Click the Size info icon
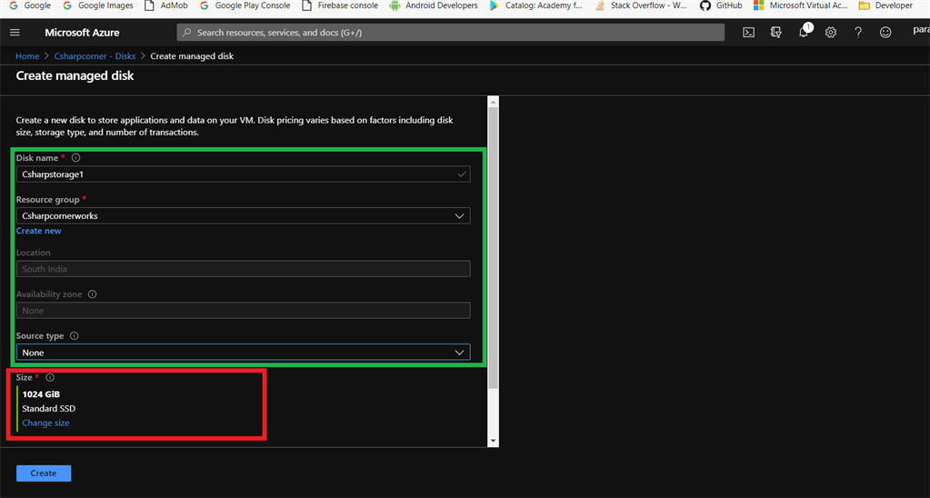This screenshot has width=930, height=498. pos(50,377)
